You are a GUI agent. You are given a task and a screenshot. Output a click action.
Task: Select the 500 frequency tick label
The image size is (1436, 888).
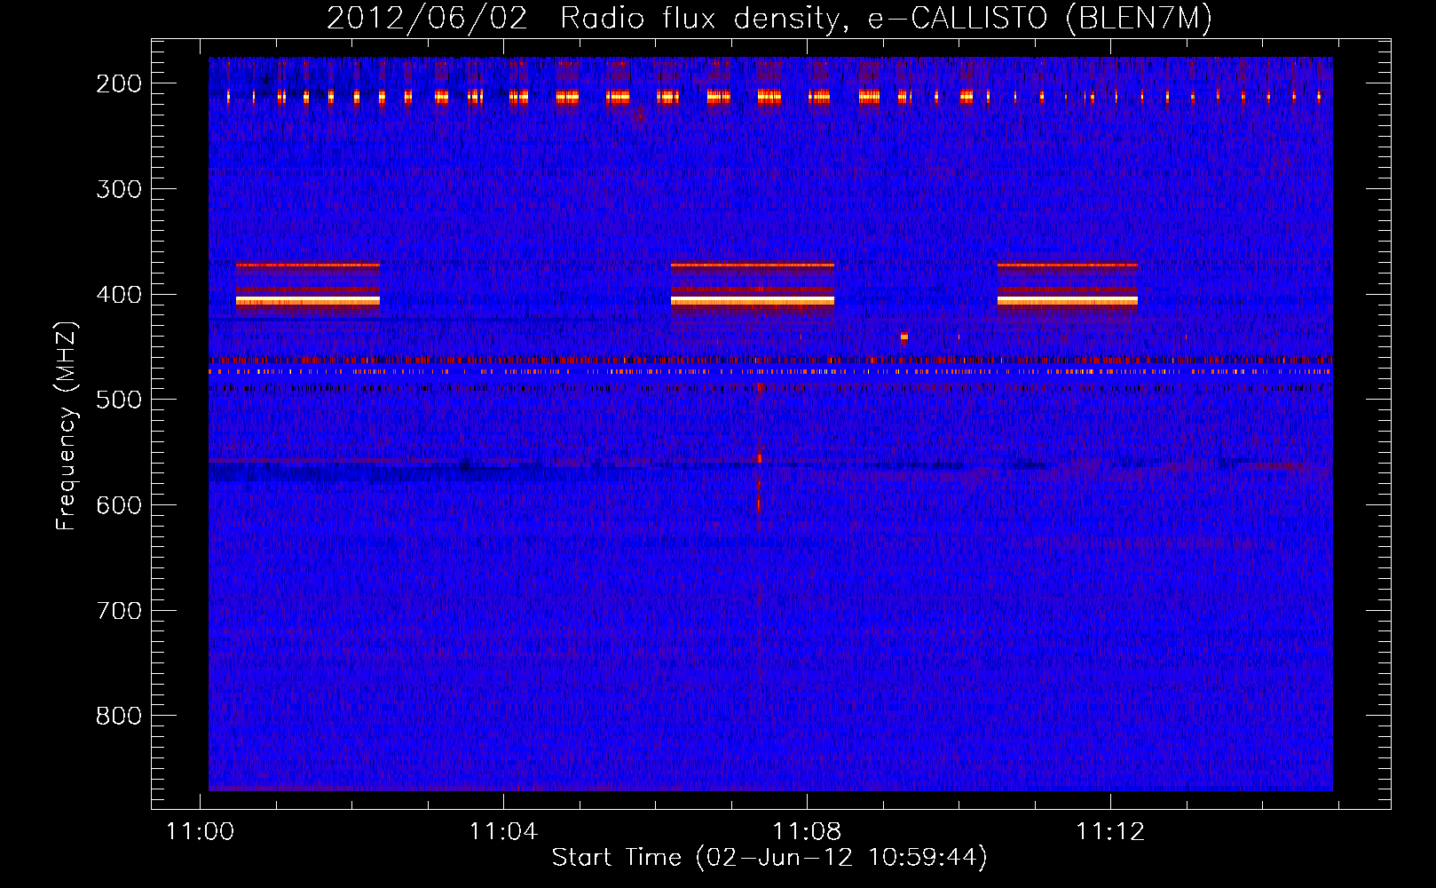tap(118, 400)
